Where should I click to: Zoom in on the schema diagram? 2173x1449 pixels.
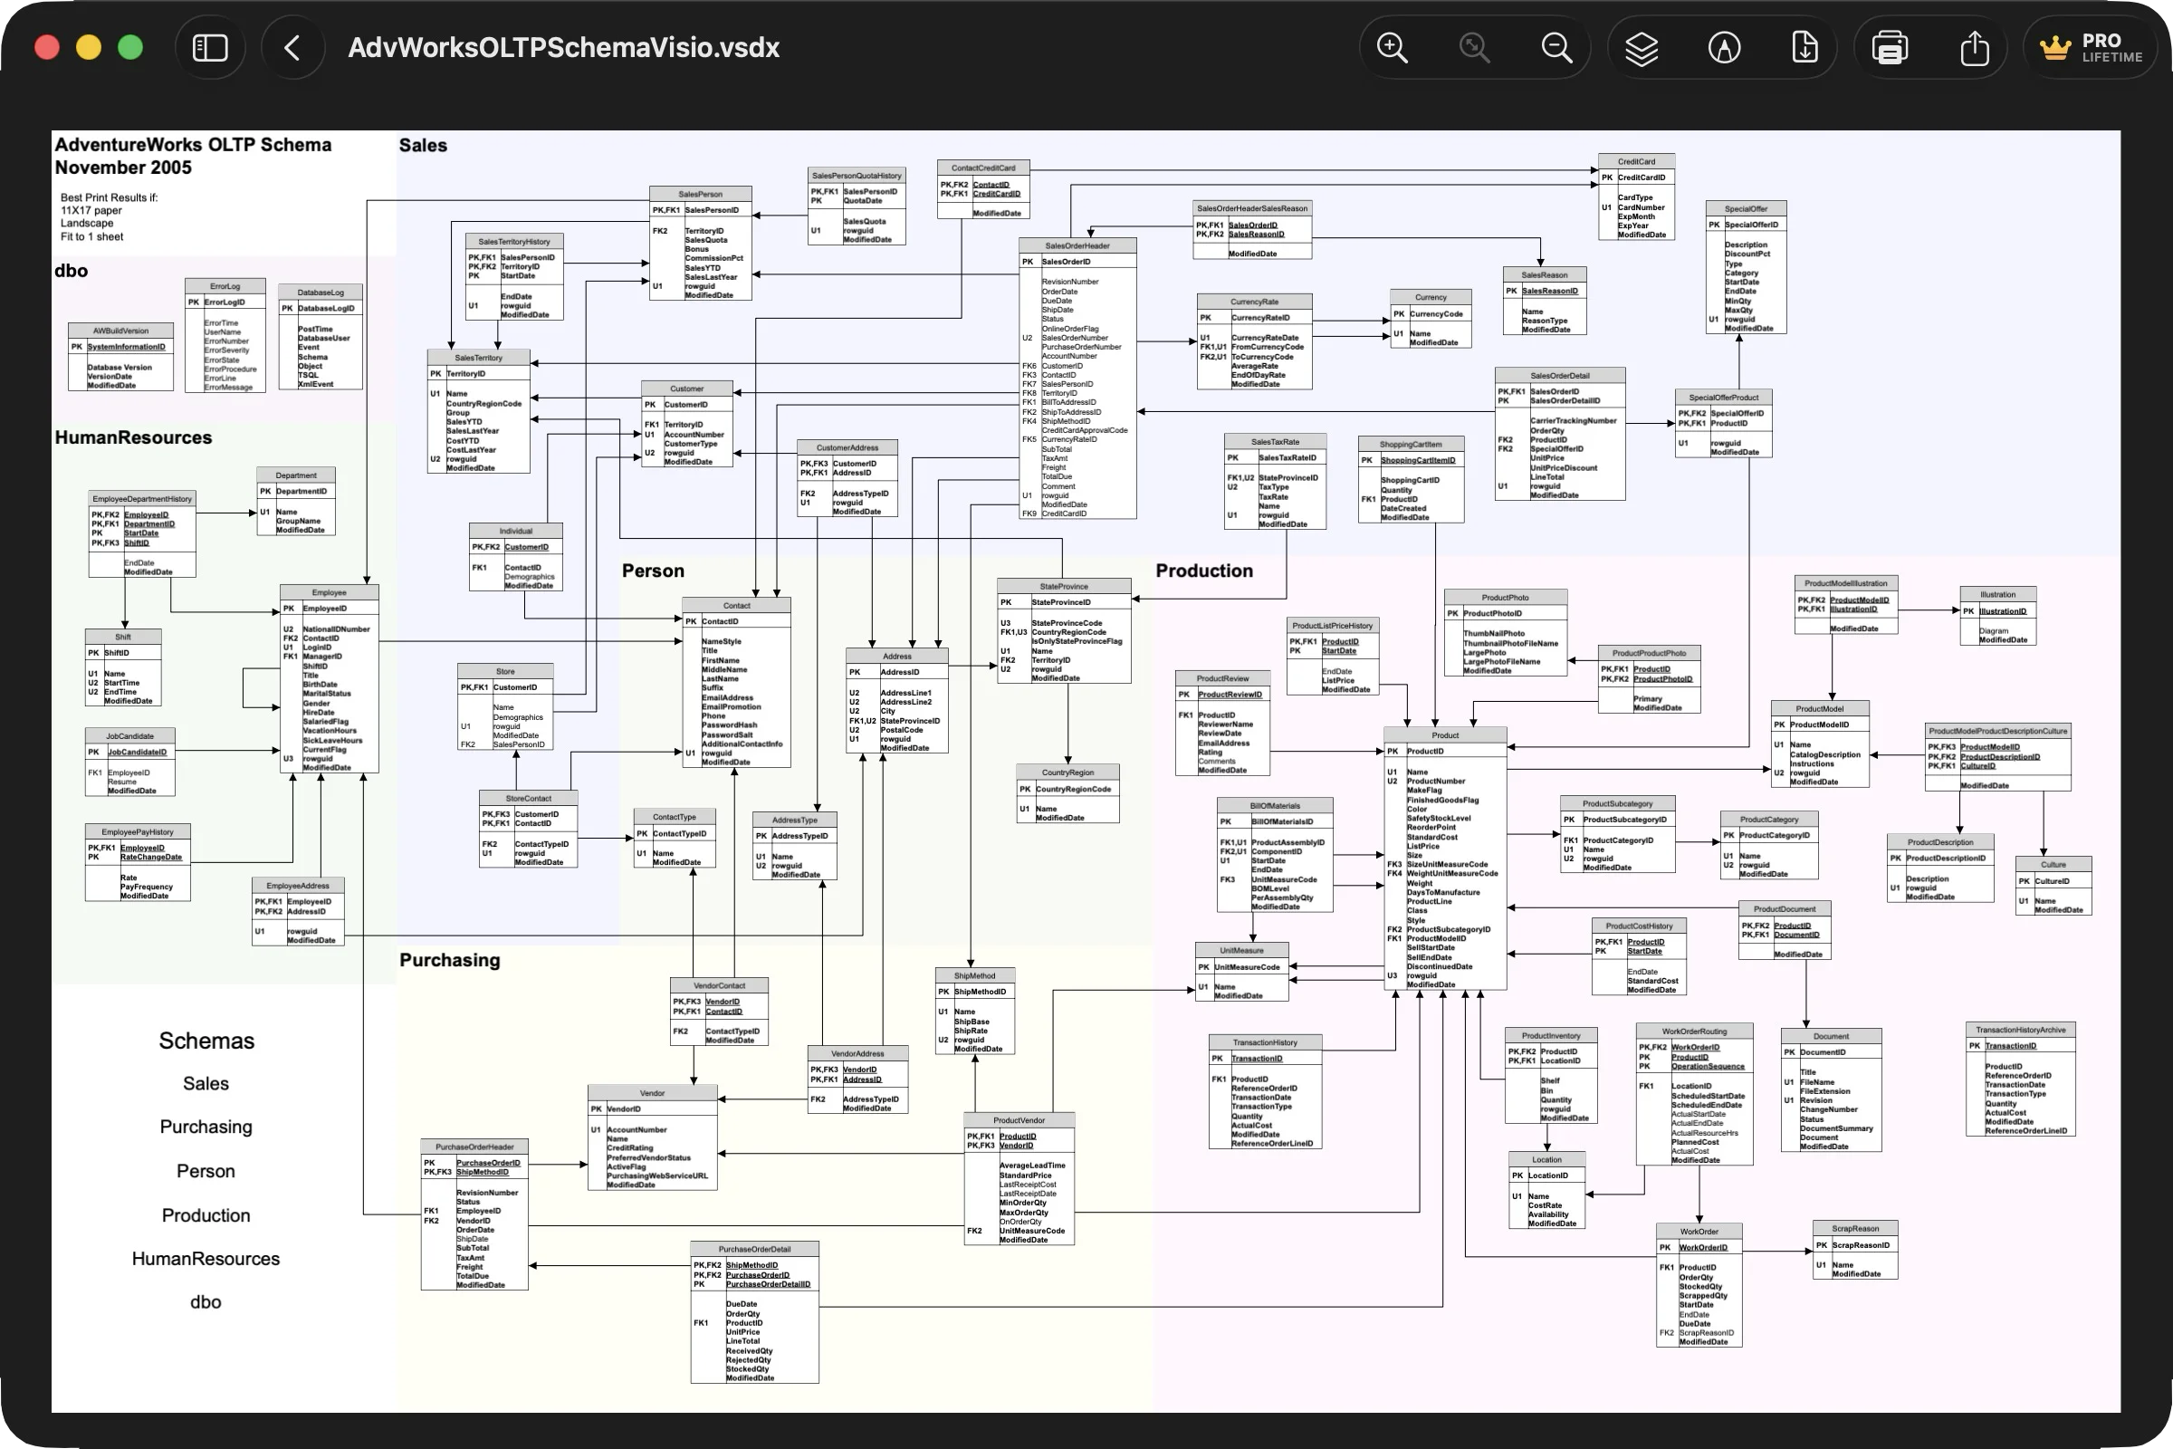(x=1392, y=46)
